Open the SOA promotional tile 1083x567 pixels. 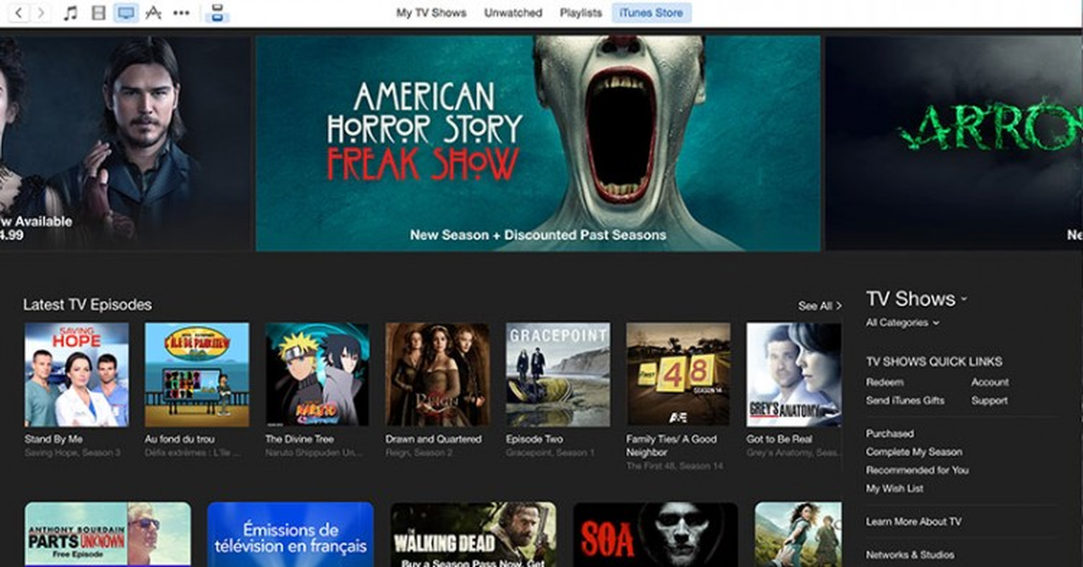click(655, 535)
